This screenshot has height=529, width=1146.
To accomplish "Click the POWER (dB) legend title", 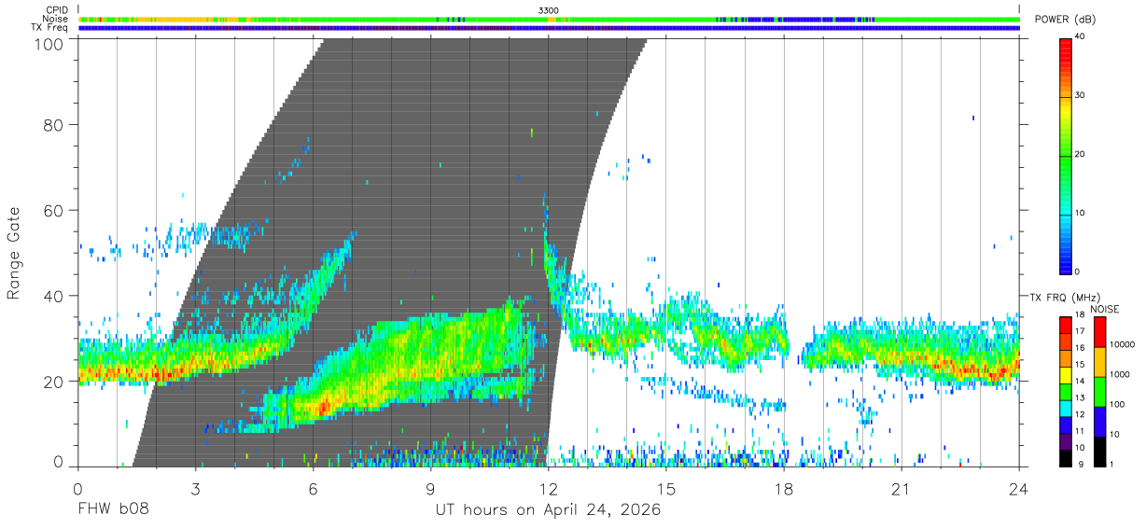I will (x=1065, y=20).
